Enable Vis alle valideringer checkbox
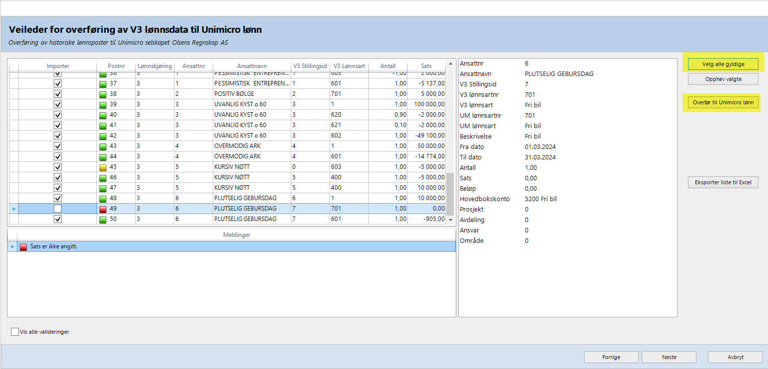 point(15,332)
